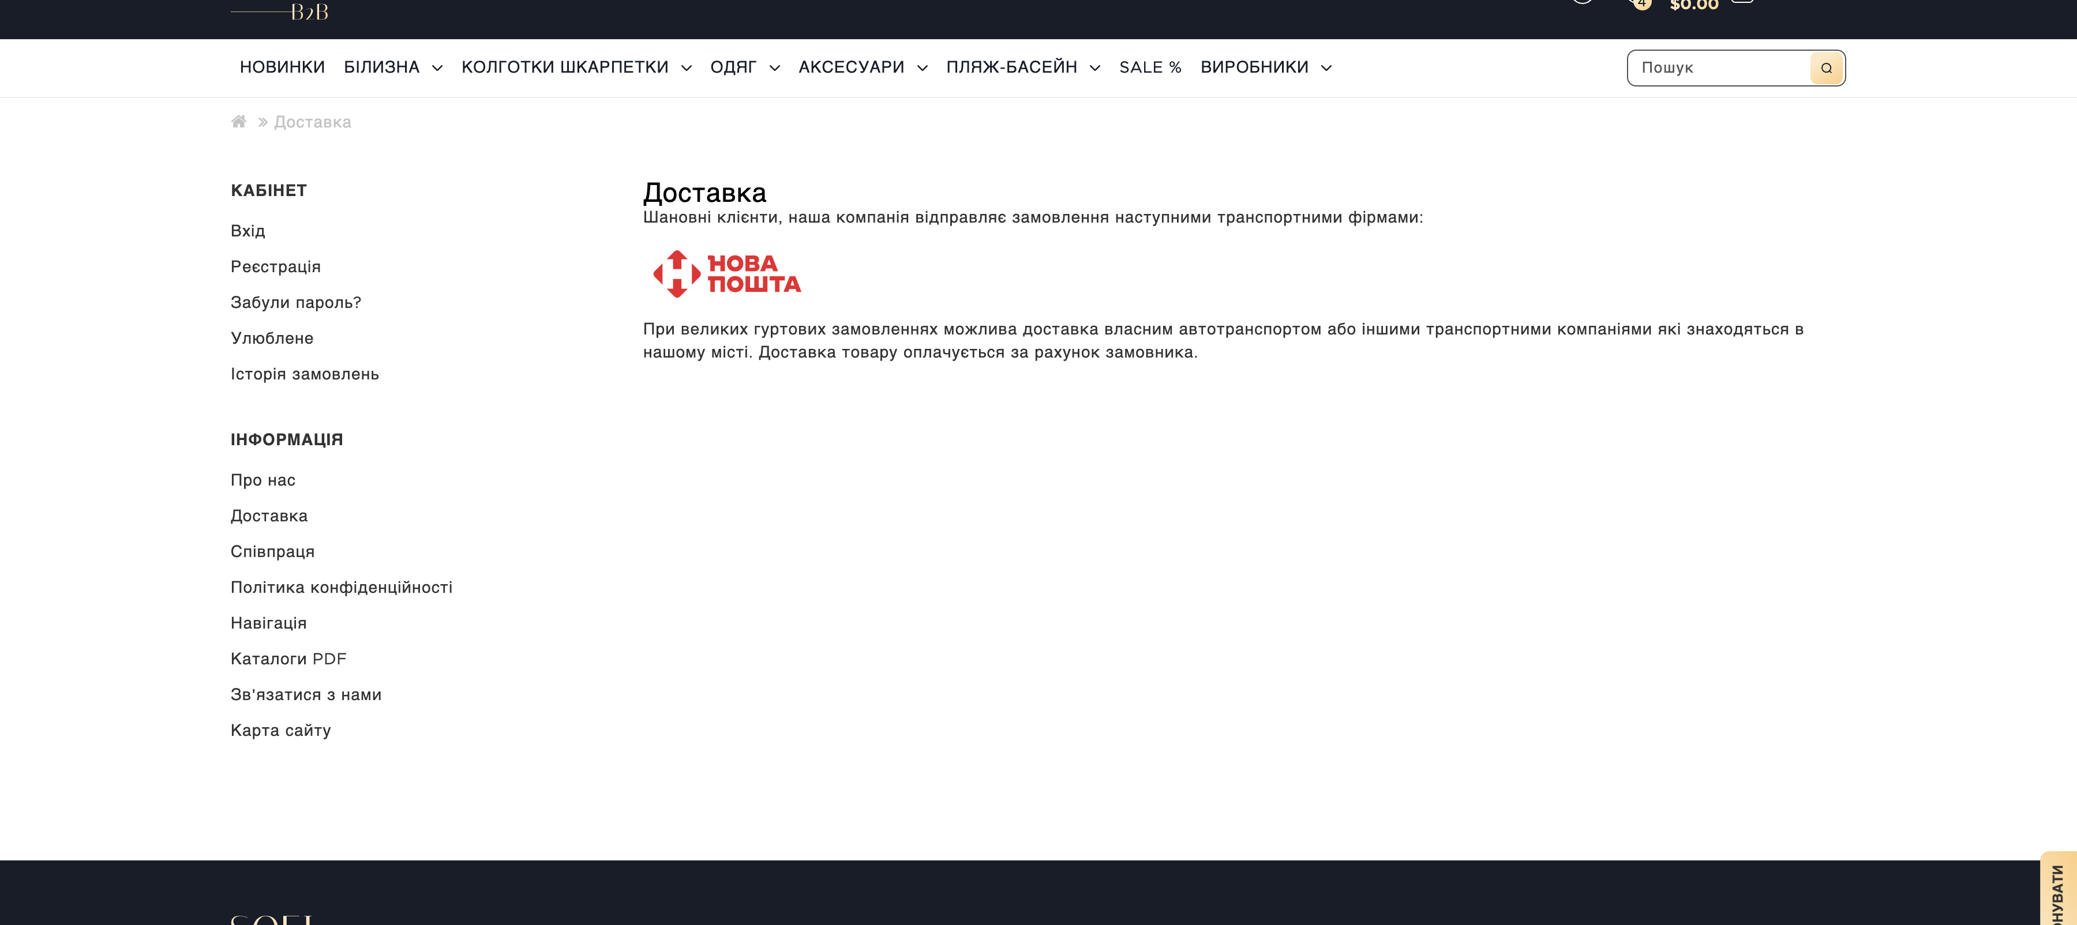The height and width of the screenshot is (925, 2077).
Task: Open Історія замовлень in sidebar
Action: click(x=305, y=374)
